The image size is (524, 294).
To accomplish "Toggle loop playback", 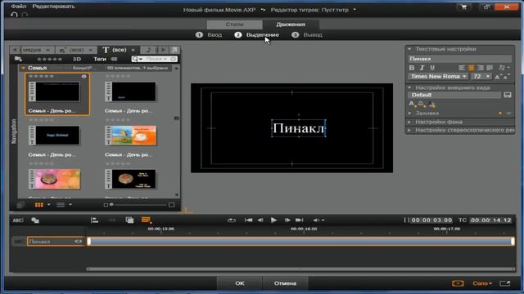I will pos(231,220).
